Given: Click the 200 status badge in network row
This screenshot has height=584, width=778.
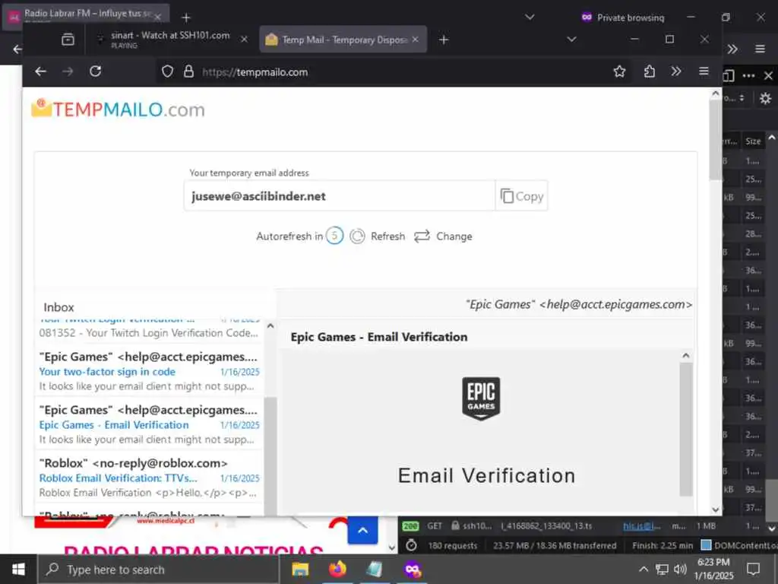Looking at the screenshot, I should click(x=410, y=526).
